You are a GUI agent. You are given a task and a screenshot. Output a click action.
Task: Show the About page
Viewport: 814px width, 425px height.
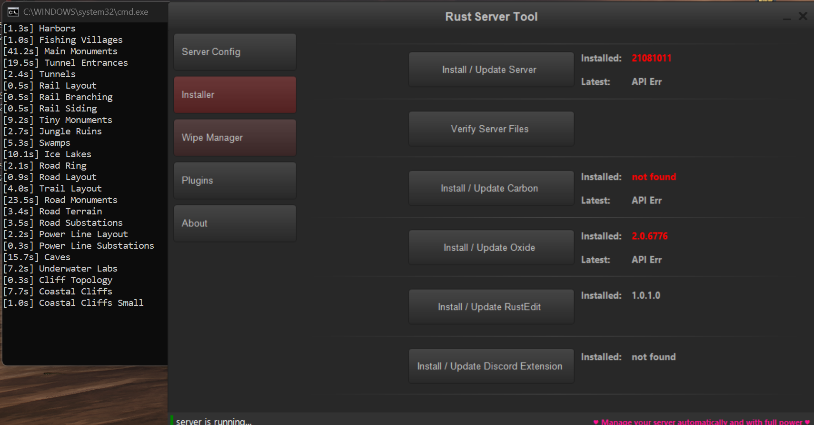(x=235, y=223)
